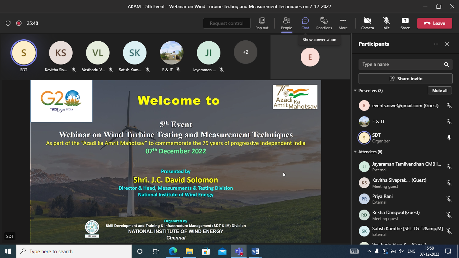The image size is (459, 258).
Task: Collapse the Attendees (6) section
Action: click(x=356, y=152)
